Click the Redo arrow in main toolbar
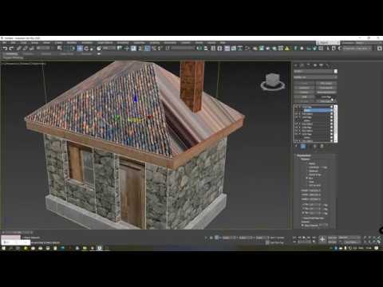Viewport: 383px width, 287px height. pyautogui.click(x=11, y=49)
